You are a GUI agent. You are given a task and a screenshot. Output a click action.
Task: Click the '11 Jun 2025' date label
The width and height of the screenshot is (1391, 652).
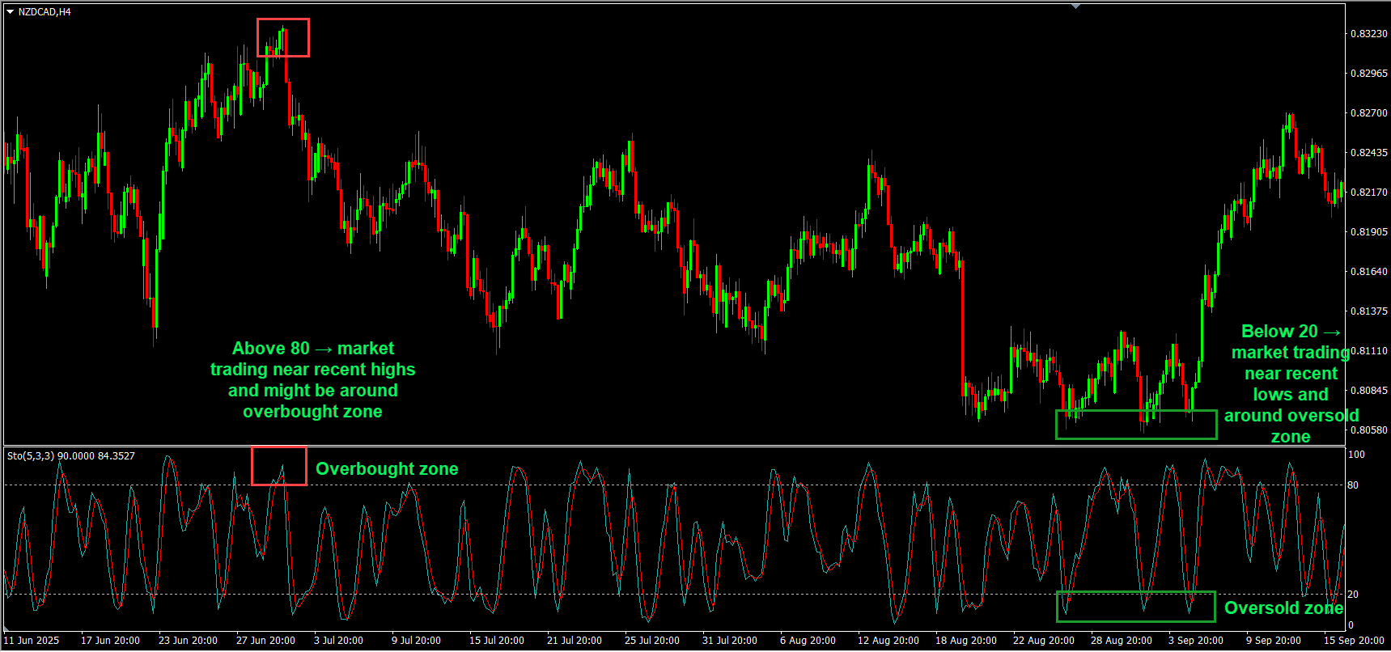pos(32,641)
